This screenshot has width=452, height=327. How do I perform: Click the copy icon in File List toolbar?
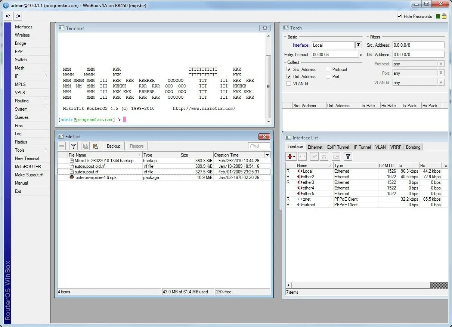tap(85, 146)
